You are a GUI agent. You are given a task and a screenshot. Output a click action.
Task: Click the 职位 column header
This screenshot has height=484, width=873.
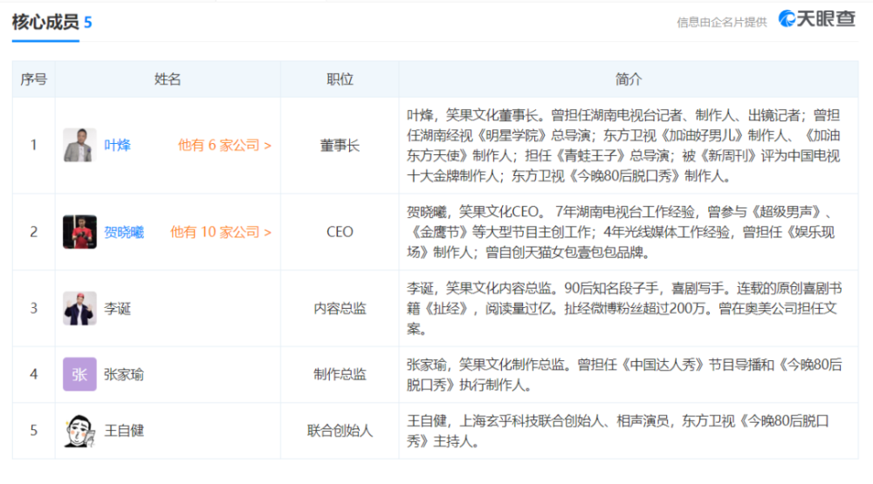[x=340, y=79]
